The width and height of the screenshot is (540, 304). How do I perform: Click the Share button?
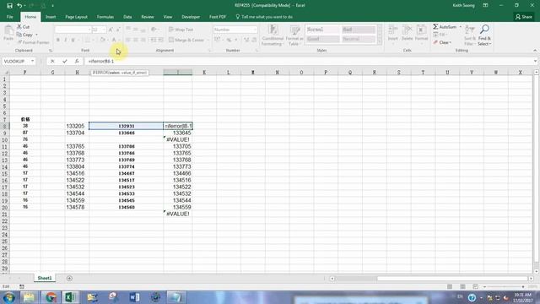(524, 17)
